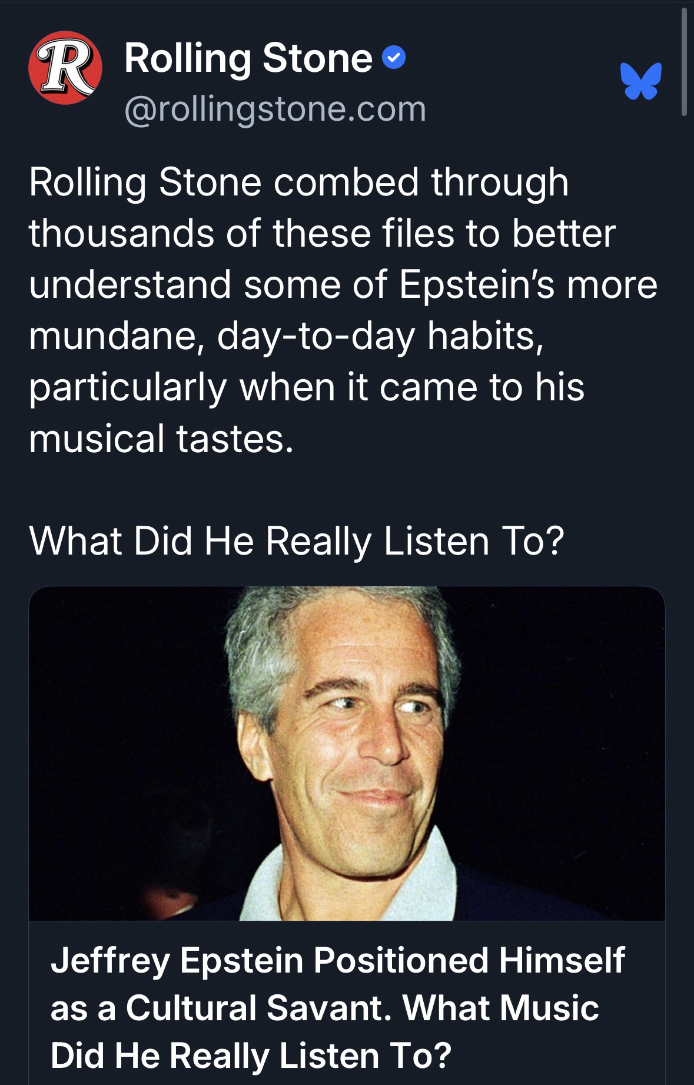Click the "understand some of Epstein's more" line
This screenshot has width=694, height=1085.
click(x=343, y=284)
